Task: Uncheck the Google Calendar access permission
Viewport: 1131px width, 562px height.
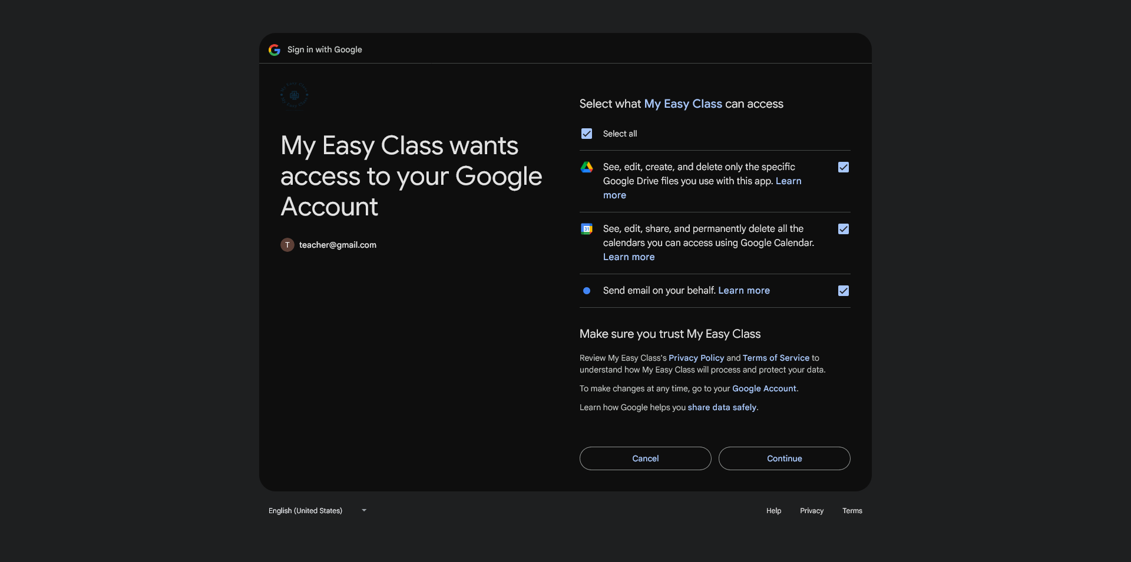Action: (x=844, y=229)
